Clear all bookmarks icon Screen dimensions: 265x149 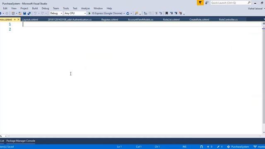click(181, 13)
